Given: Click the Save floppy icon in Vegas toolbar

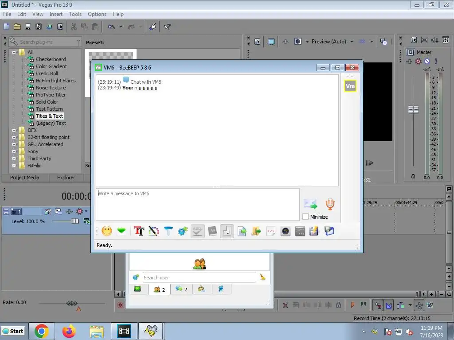Looking at the screenshot, I should pos(28,27).
